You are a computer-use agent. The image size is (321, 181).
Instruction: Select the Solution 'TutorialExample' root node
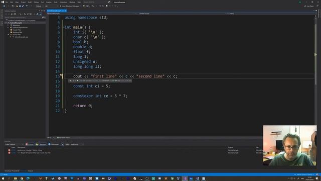click(21, 21)
